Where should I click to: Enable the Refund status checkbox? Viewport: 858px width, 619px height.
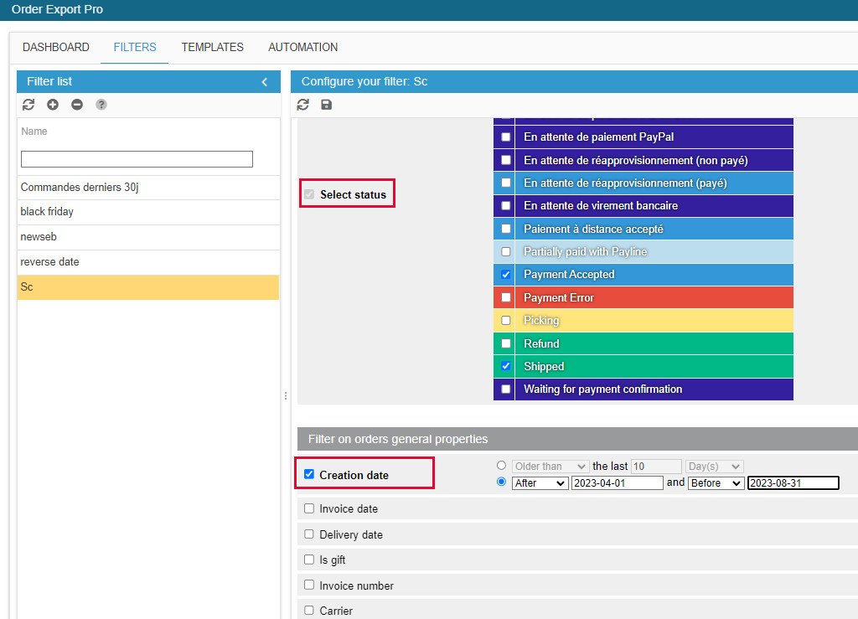505,343
